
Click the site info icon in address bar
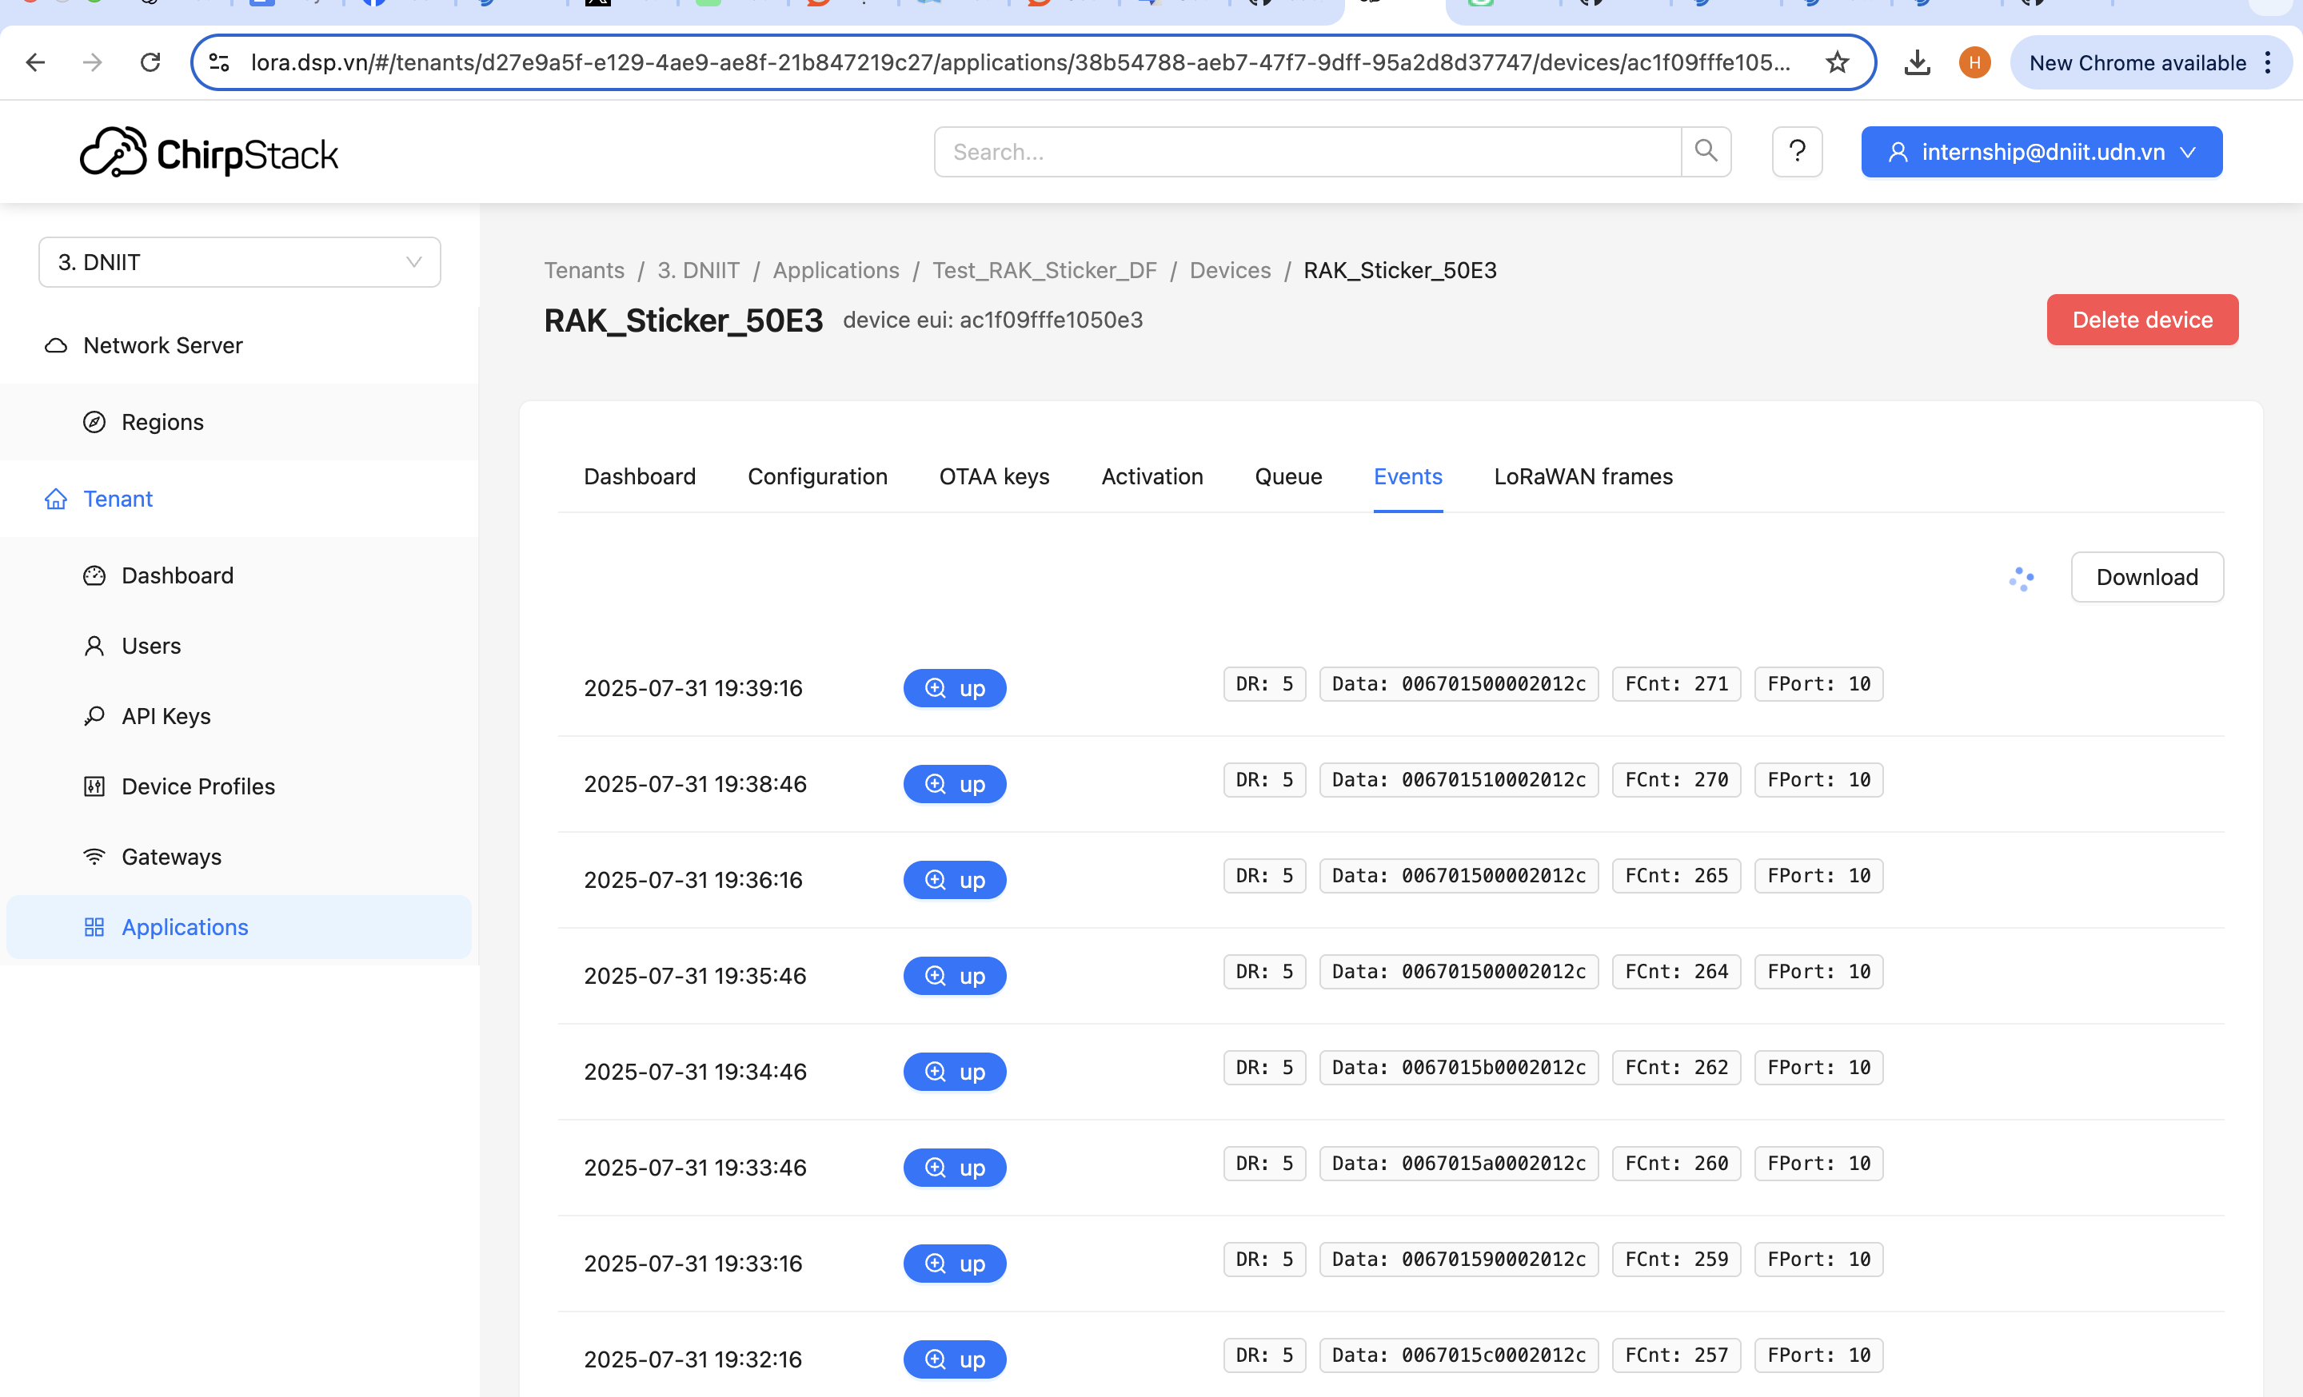219,62
